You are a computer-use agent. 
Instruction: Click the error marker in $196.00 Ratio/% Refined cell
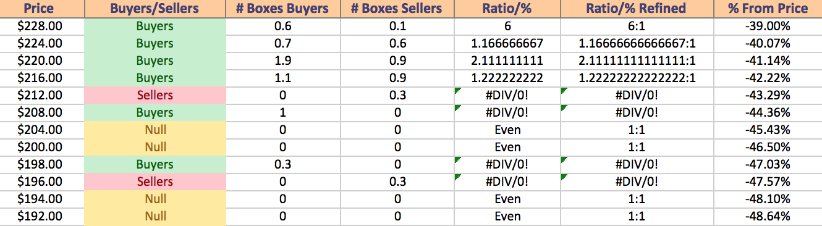click(x=565, y=177)
